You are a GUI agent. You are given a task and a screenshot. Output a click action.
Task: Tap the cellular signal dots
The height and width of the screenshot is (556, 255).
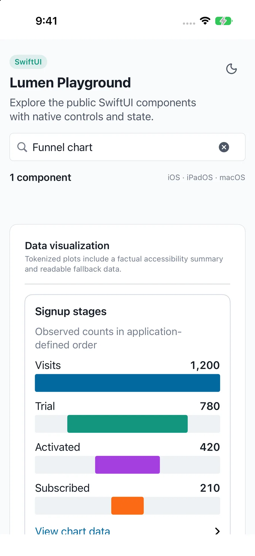click(189, 24)
